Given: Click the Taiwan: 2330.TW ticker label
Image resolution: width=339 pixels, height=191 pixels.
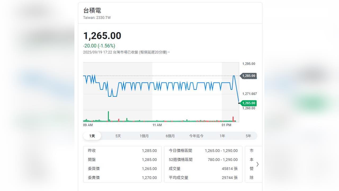Looking at the screenshot, I should pyautogui.click(x=97, y=18).
